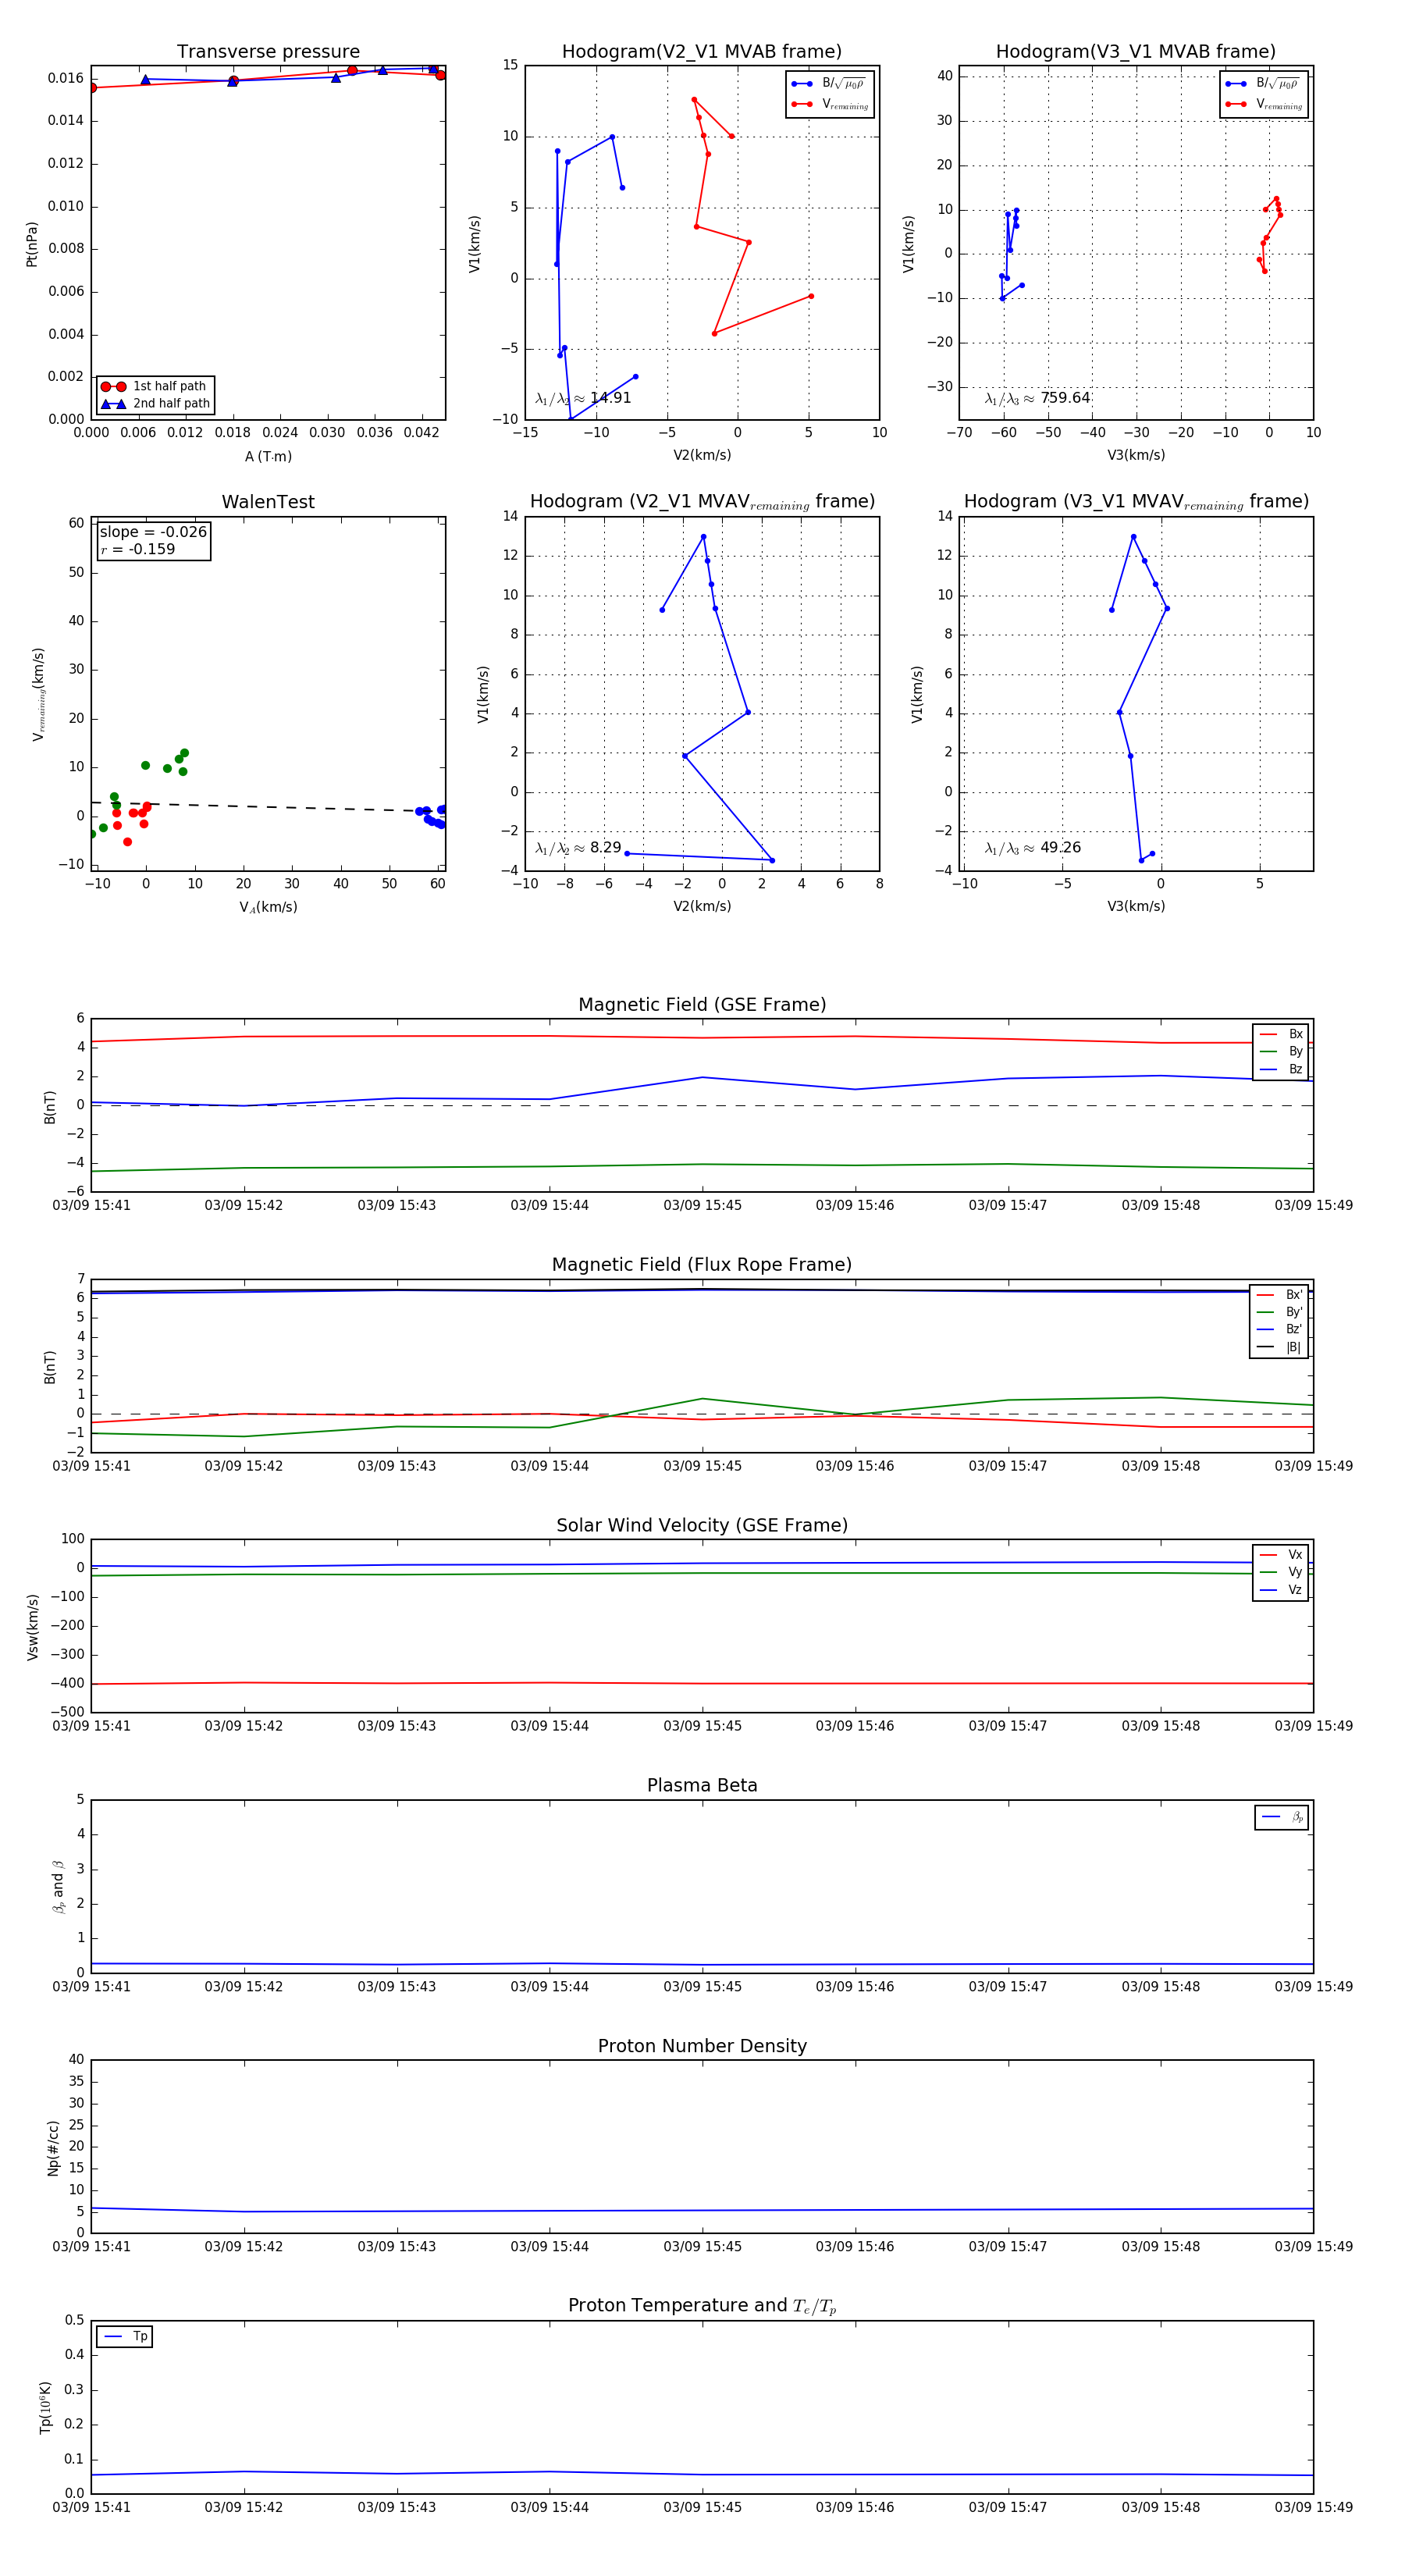Click the λ1/λ2 ≈ 8.29 annotation
The height and width of the screenshot is (2576, 1405).
tap(578, 848)
